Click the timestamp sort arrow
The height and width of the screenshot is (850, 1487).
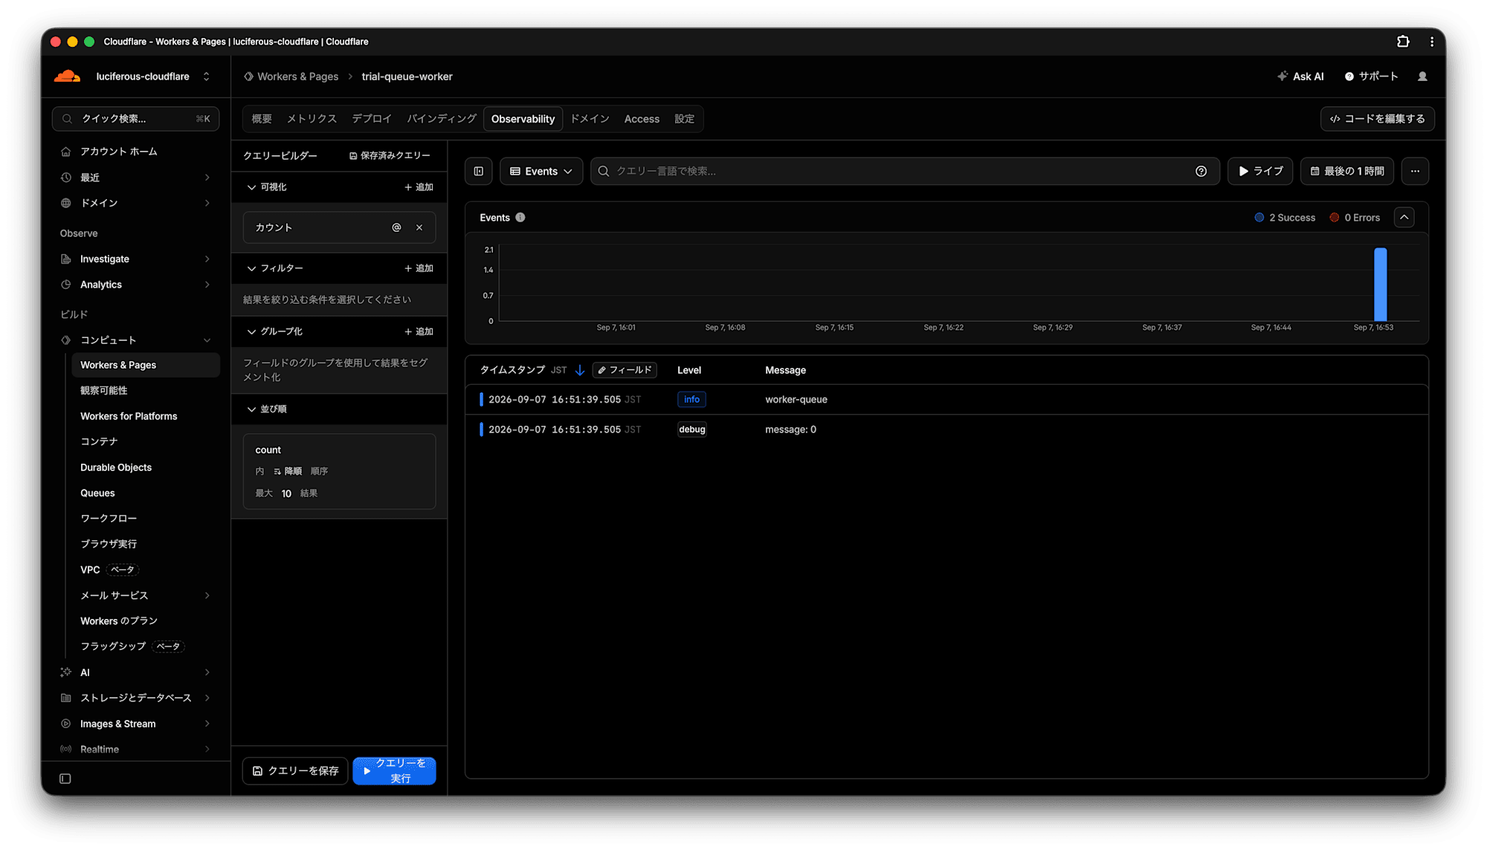coord(580,370)
